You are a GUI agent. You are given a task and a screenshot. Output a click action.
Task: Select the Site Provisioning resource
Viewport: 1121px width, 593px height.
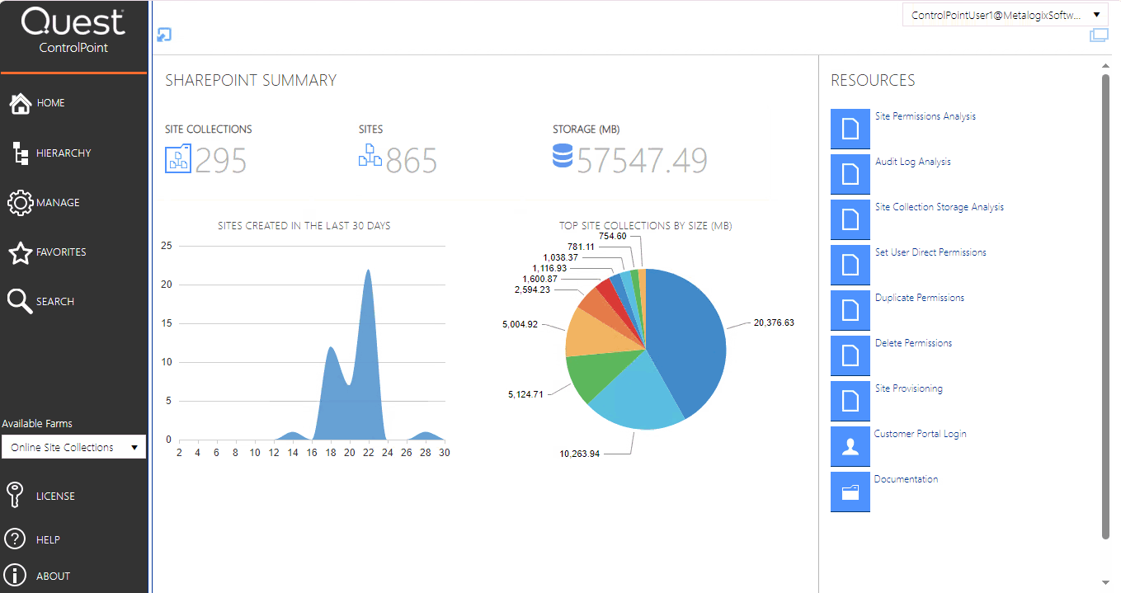click(x=909, y=388)
